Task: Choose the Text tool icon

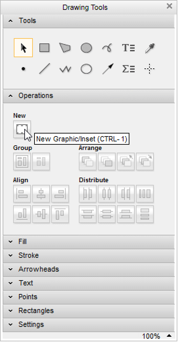Action: tap(128, 48)
